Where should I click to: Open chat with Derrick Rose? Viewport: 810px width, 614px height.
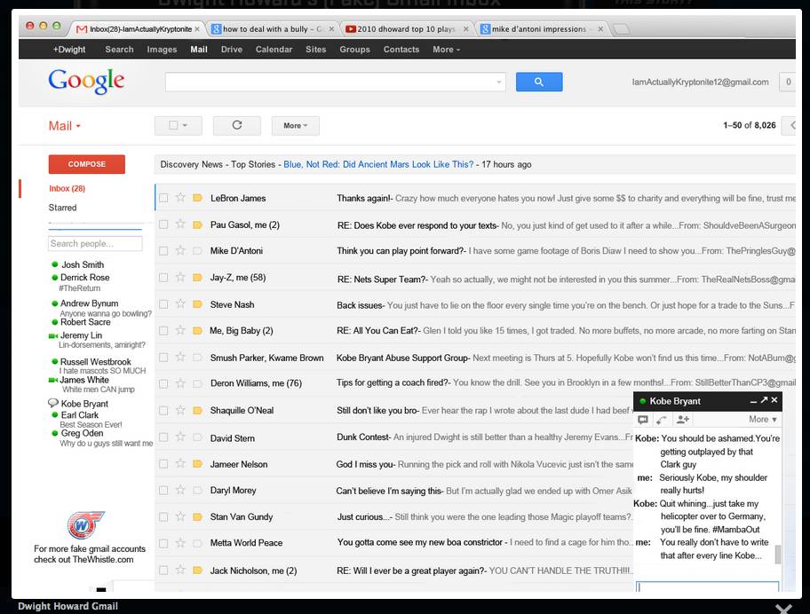coord(84,277)
